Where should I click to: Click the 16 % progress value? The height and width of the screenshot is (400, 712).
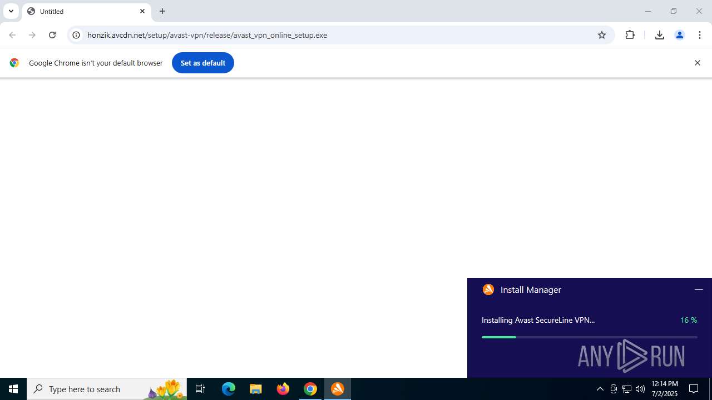[689, 320]
